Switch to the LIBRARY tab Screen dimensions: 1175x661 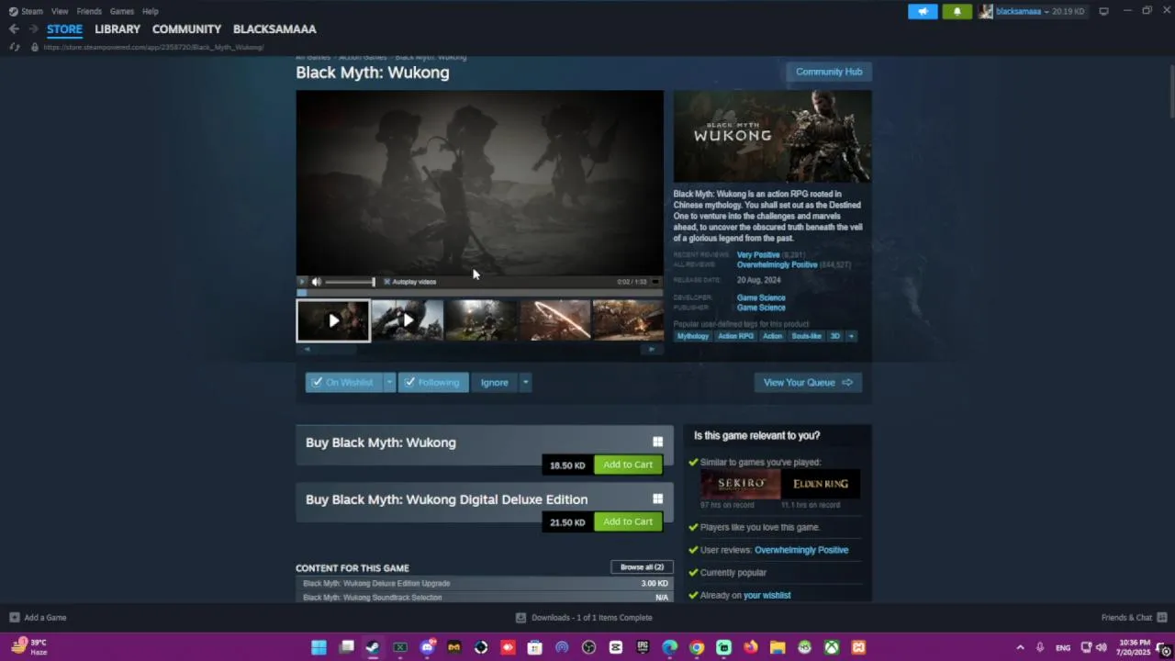(x=117, y=29)
